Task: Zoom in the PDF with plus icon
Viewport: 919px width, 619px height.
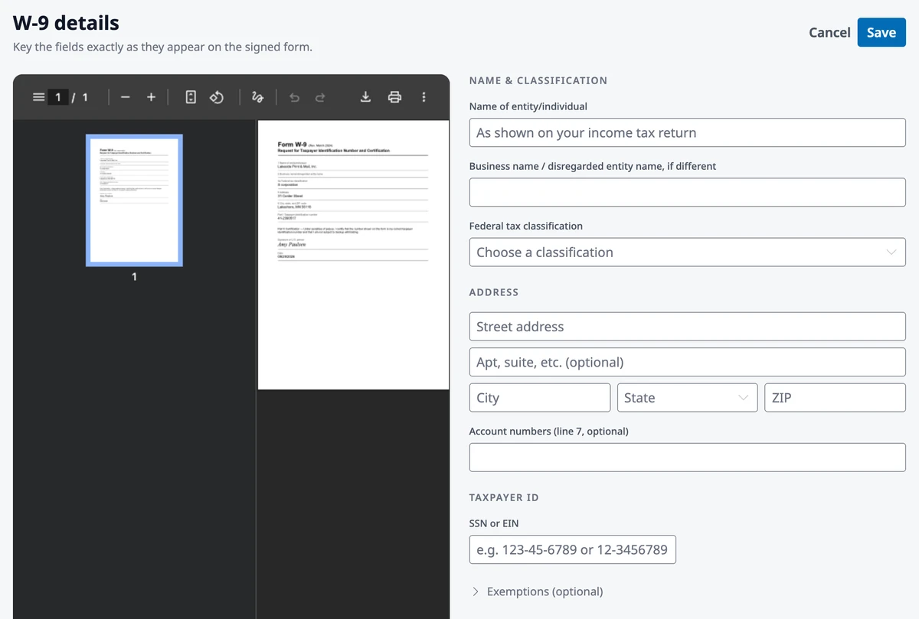Action: (x=151, y=97)
